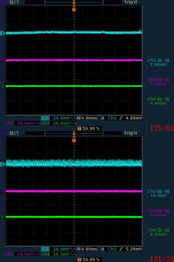The height and width of the screenshot is (262, 174).
Task: Click the orange trigger position marker in the bottom capture
Action: (74, 140)
